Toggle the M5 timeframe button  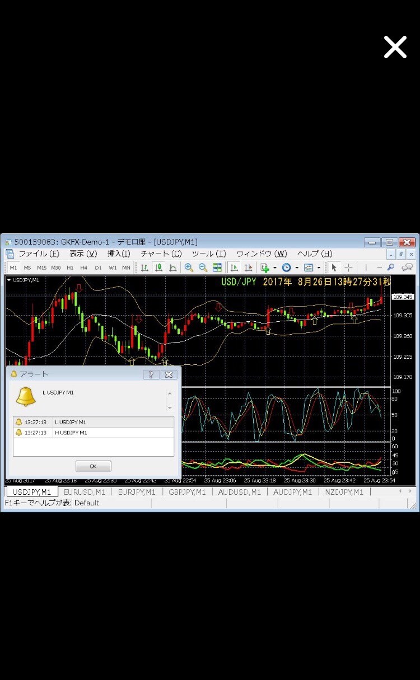coord(27,268)
